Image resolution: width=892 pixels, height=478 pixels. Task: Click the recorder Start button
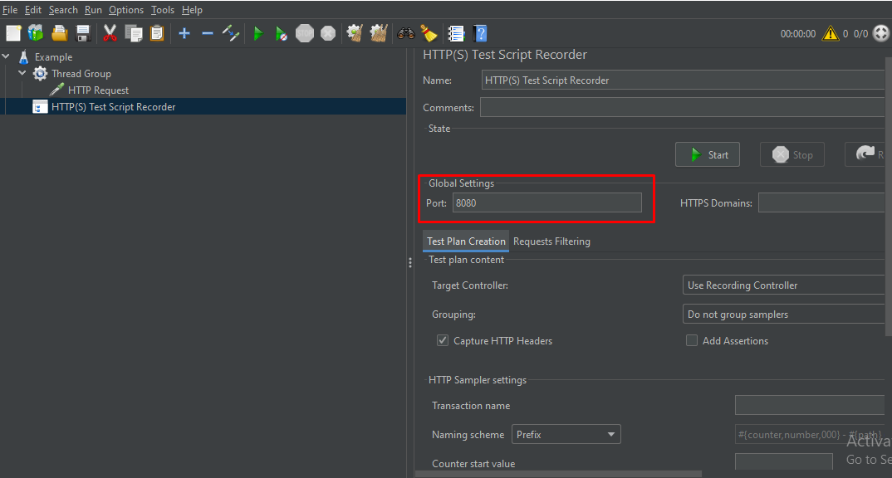click(708, 154)
